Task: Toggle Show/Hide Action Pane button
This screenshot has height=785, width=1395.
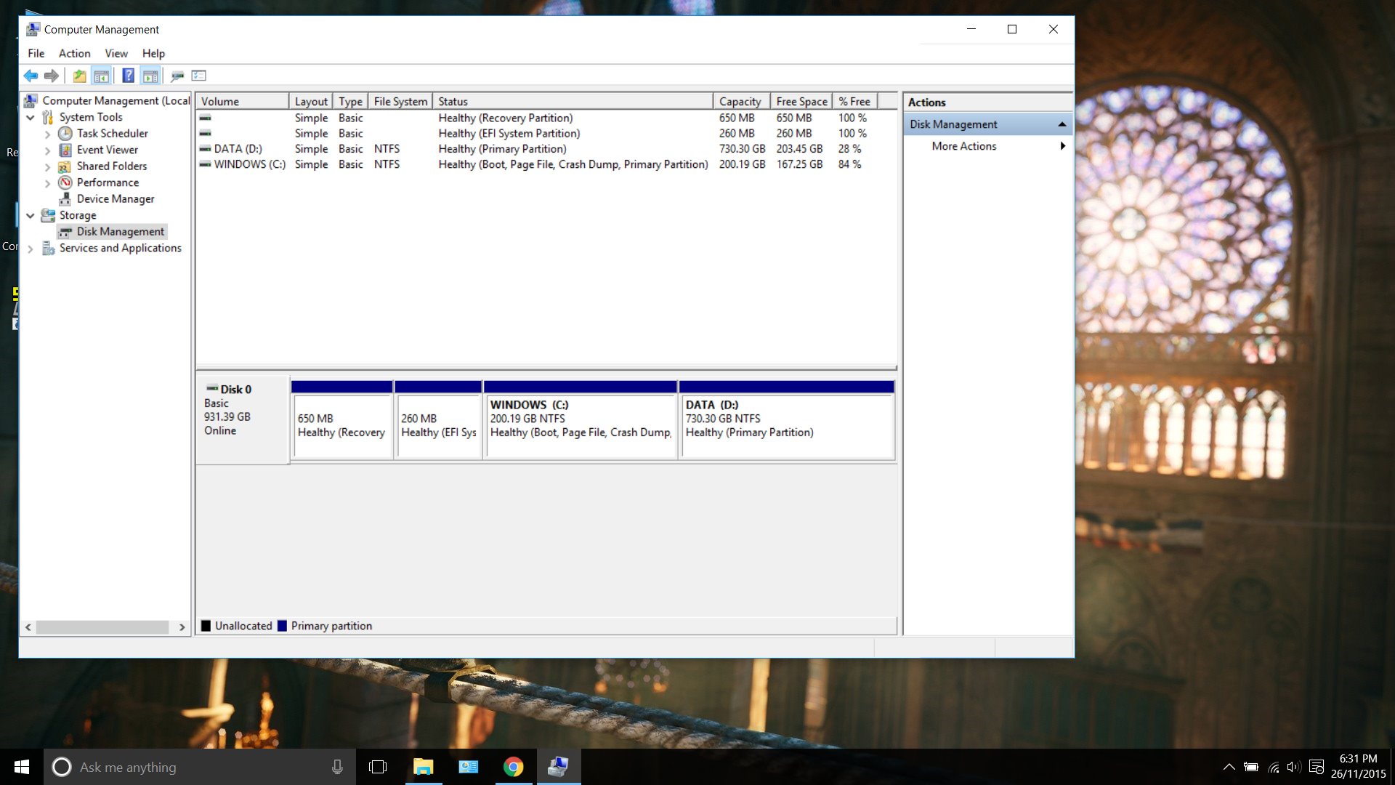Action: 150,76
